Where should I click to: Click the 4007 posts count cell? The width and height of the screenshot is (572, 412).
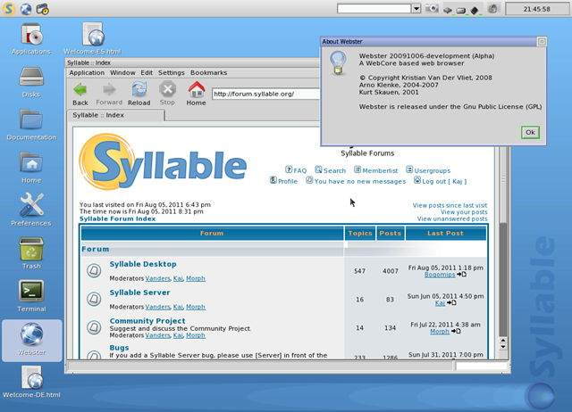[x=390, y=271]
